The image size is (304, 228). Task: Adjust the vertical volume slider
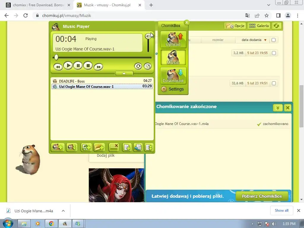[148, 45]
